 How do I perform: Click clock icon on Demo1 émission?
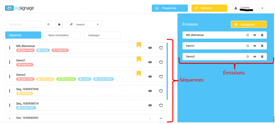(247, 46)
